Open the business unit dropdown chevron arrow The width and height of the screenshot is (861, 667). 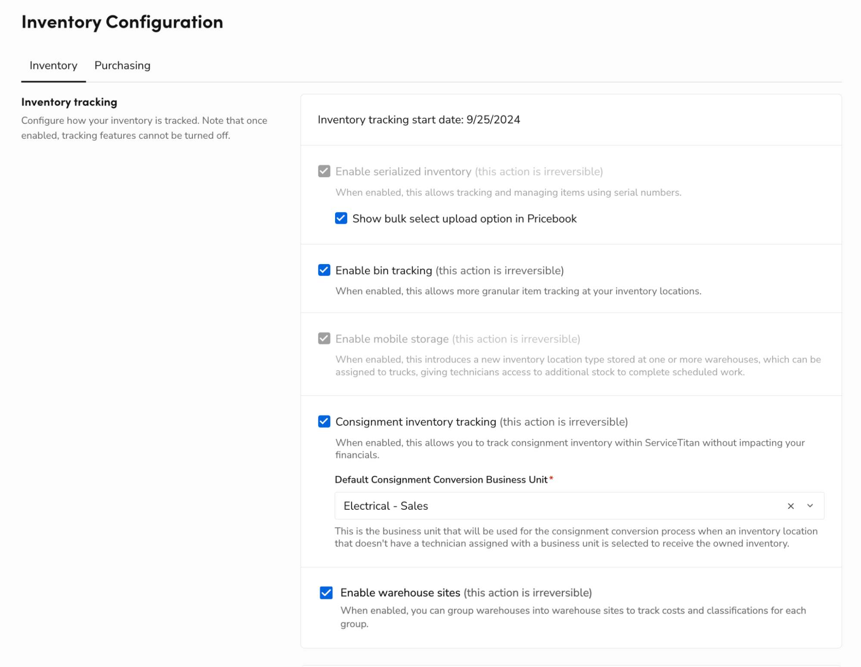[x=810, y=506]
